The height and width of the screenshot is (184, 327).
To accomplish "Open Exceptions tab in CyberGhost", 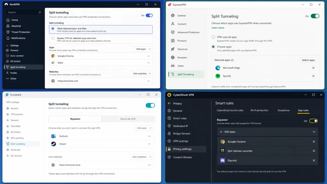I will [284, 110].
